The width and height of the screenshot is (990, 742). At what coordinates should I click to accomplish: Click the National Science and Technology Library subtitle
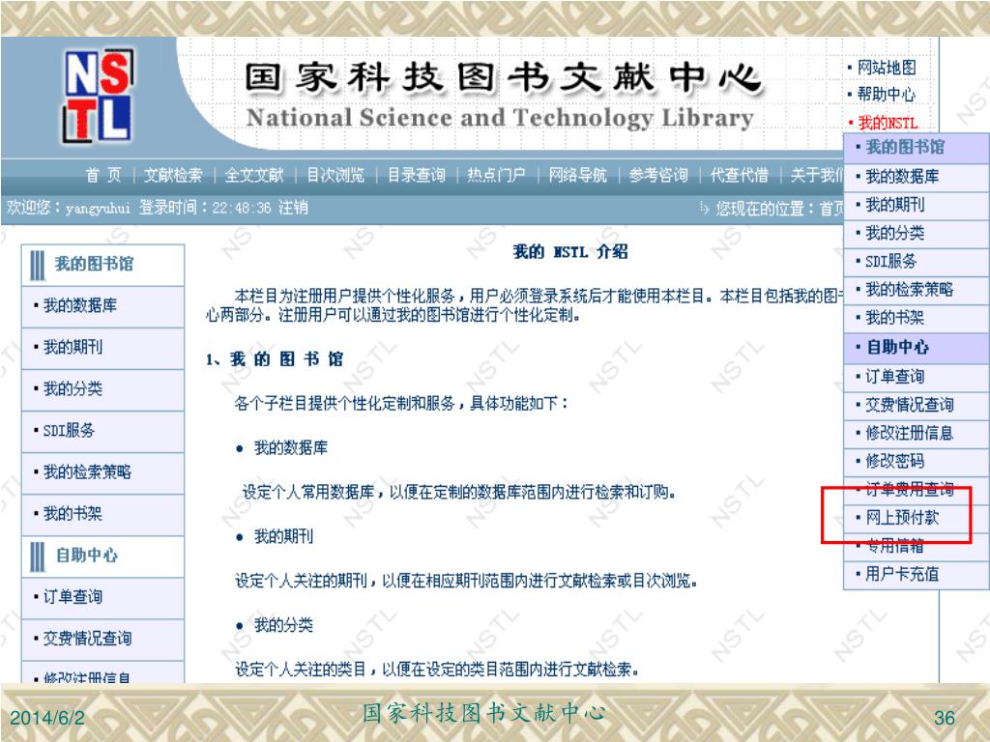[x=500, y=118]
